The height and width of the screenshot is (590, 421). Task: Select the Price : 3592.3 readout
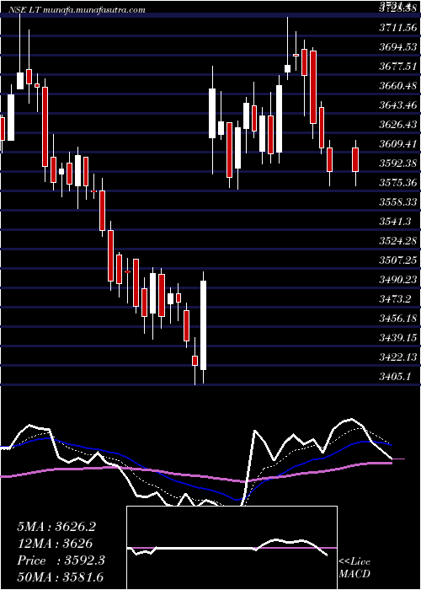coord(61,560)
